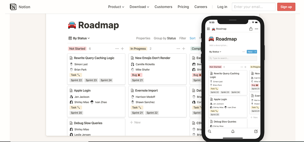Click Mike Shafer avatar on desktop board
The width and height of the screenshot is (304, 142).
(x=132, y=70)
